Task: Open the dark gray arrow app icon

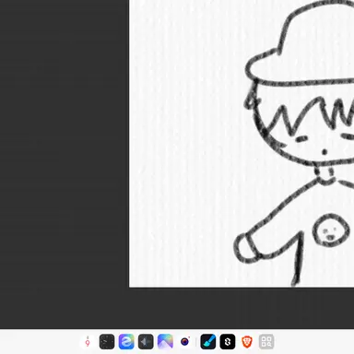Action: pyautogui.click(x=146, y=342)
